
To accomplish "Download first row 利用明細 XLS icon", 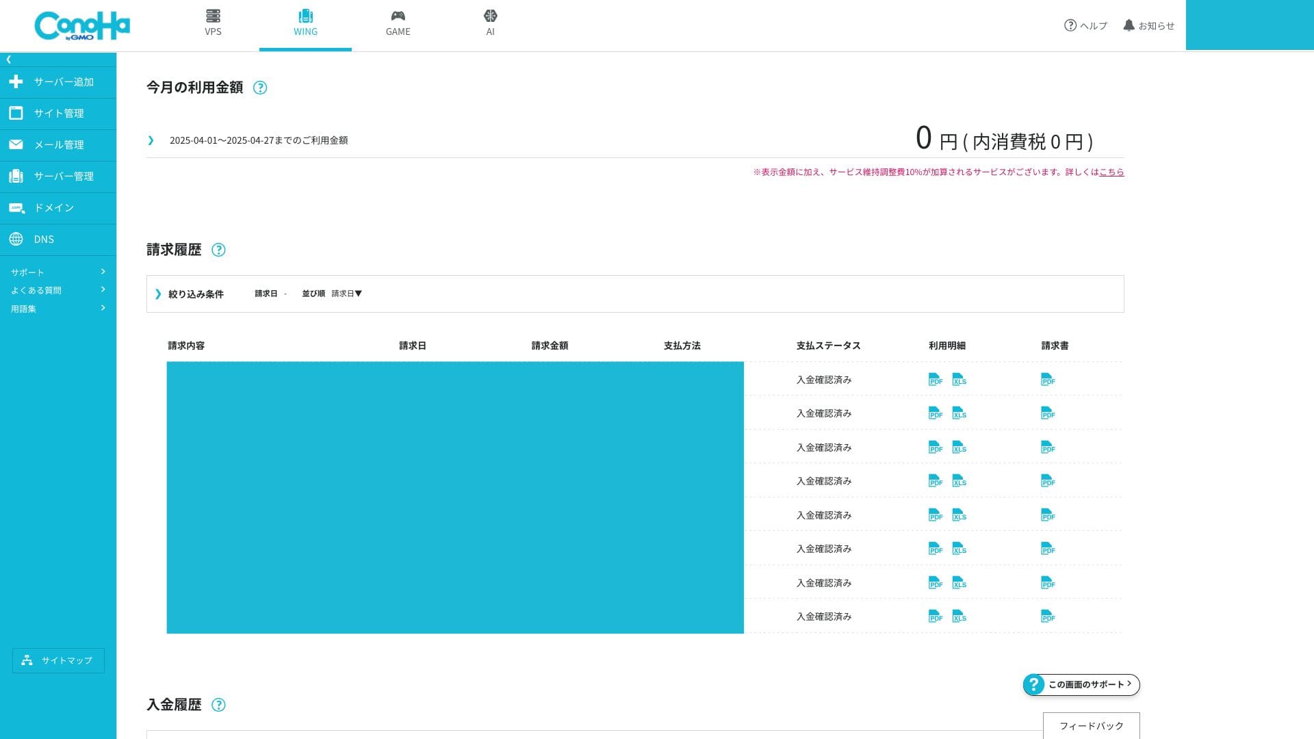I will coord(959,380).
